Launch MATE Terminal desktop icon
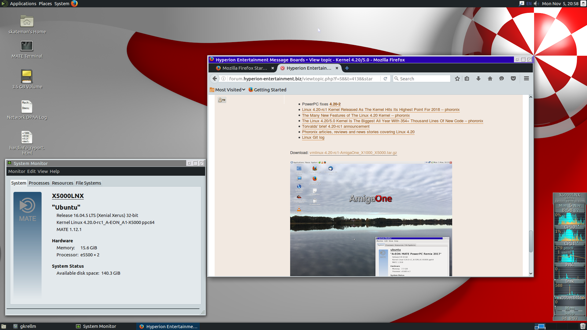The width and height of the screenshot is (587, 330). tap(27, 46)
